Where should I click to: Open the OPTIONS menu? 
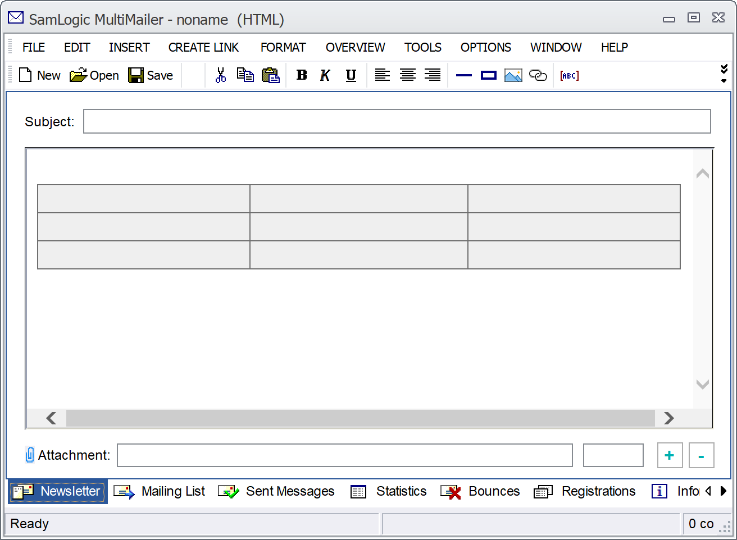tap(486, 47)
